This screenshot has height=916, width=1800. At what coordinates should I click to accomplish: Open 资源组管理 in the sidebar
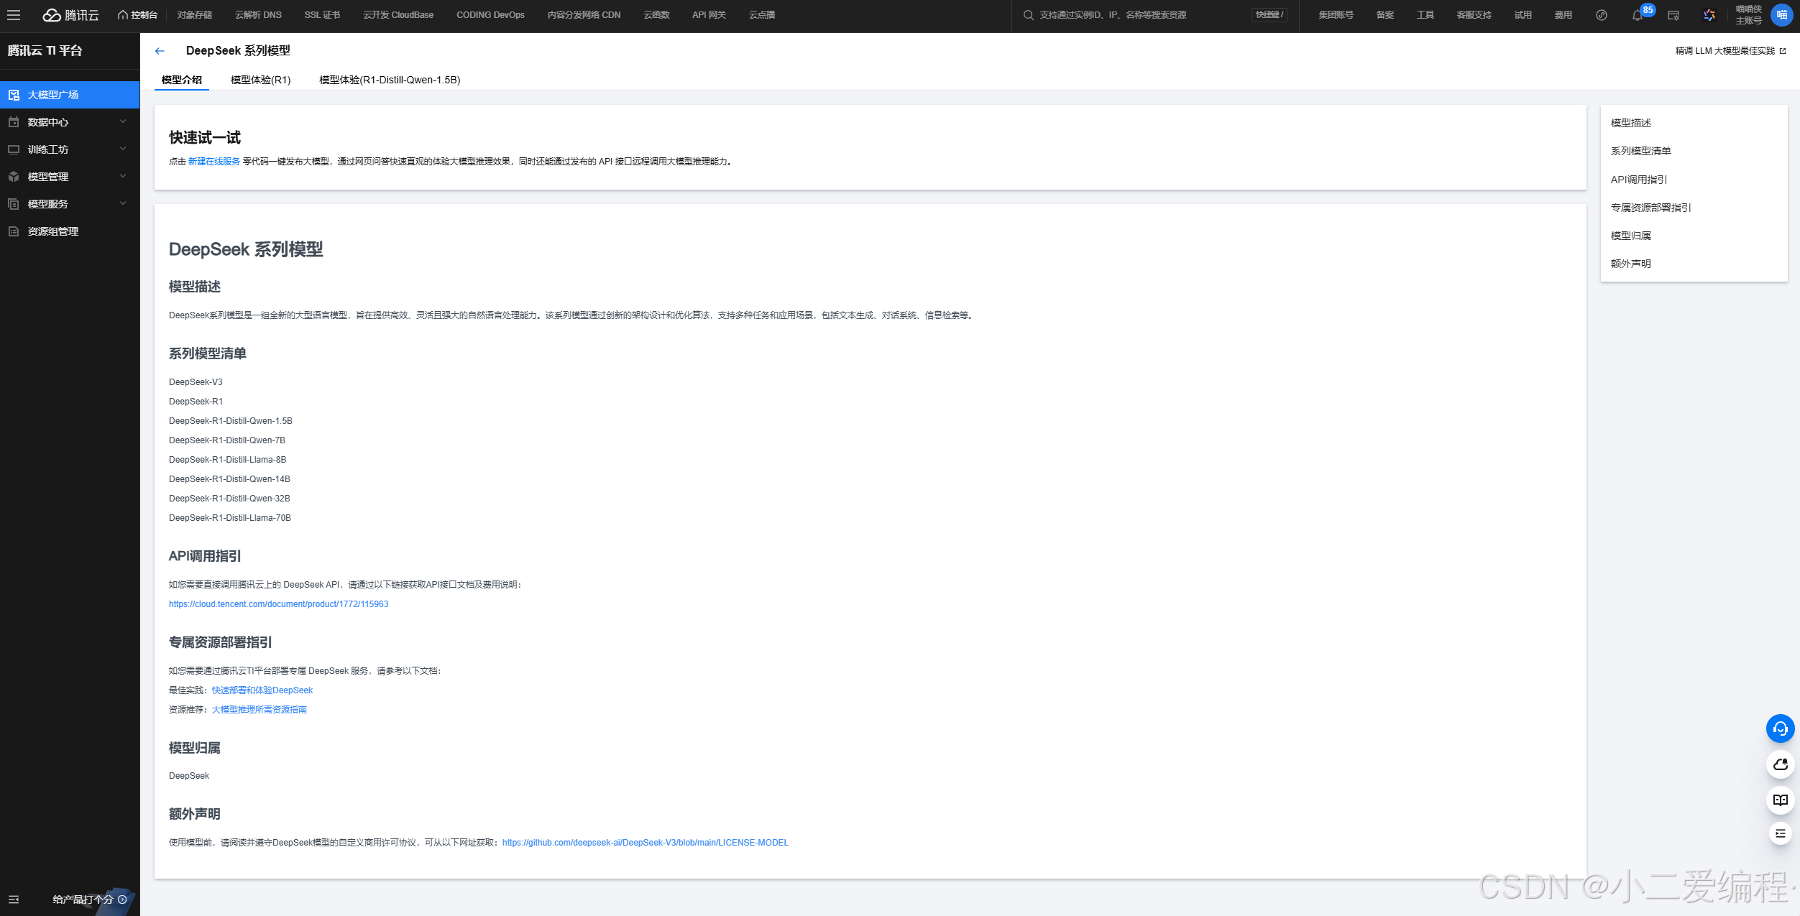[x=53, y=231]
